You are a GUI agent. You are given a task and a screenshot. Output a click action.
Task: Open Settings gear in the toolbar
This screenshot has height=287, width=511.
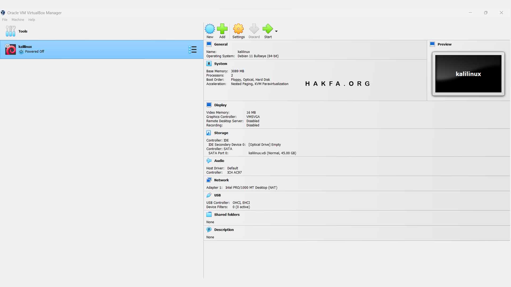238,29
